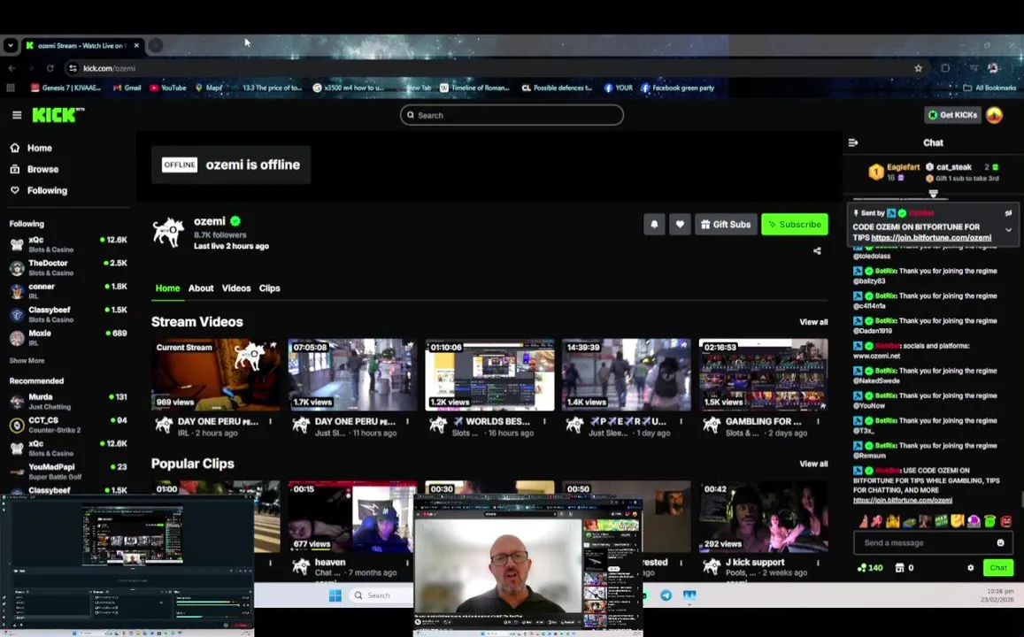Screen dimensions: 1024x637
Task: Open pinned bitfortune.com/ozemi link
Action: 931,238
